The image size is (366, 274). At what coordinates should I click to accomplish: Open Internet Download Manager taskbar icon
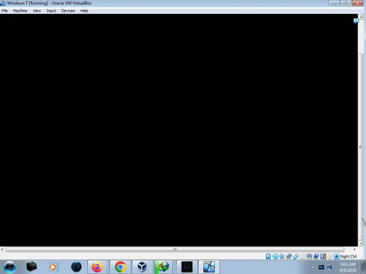click(x=163, y=267)
